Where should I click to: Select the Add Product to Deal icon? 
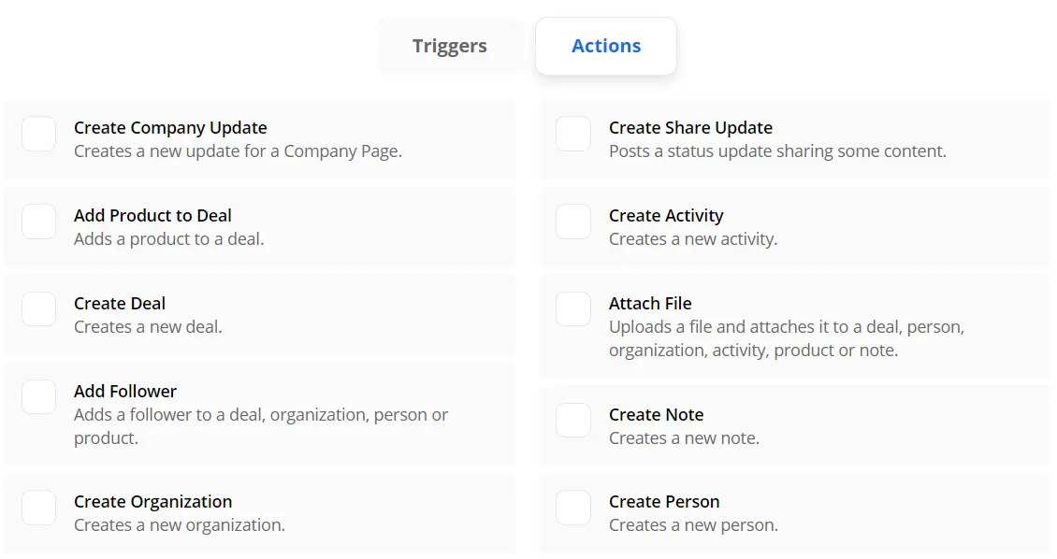(x=39, y=222)
